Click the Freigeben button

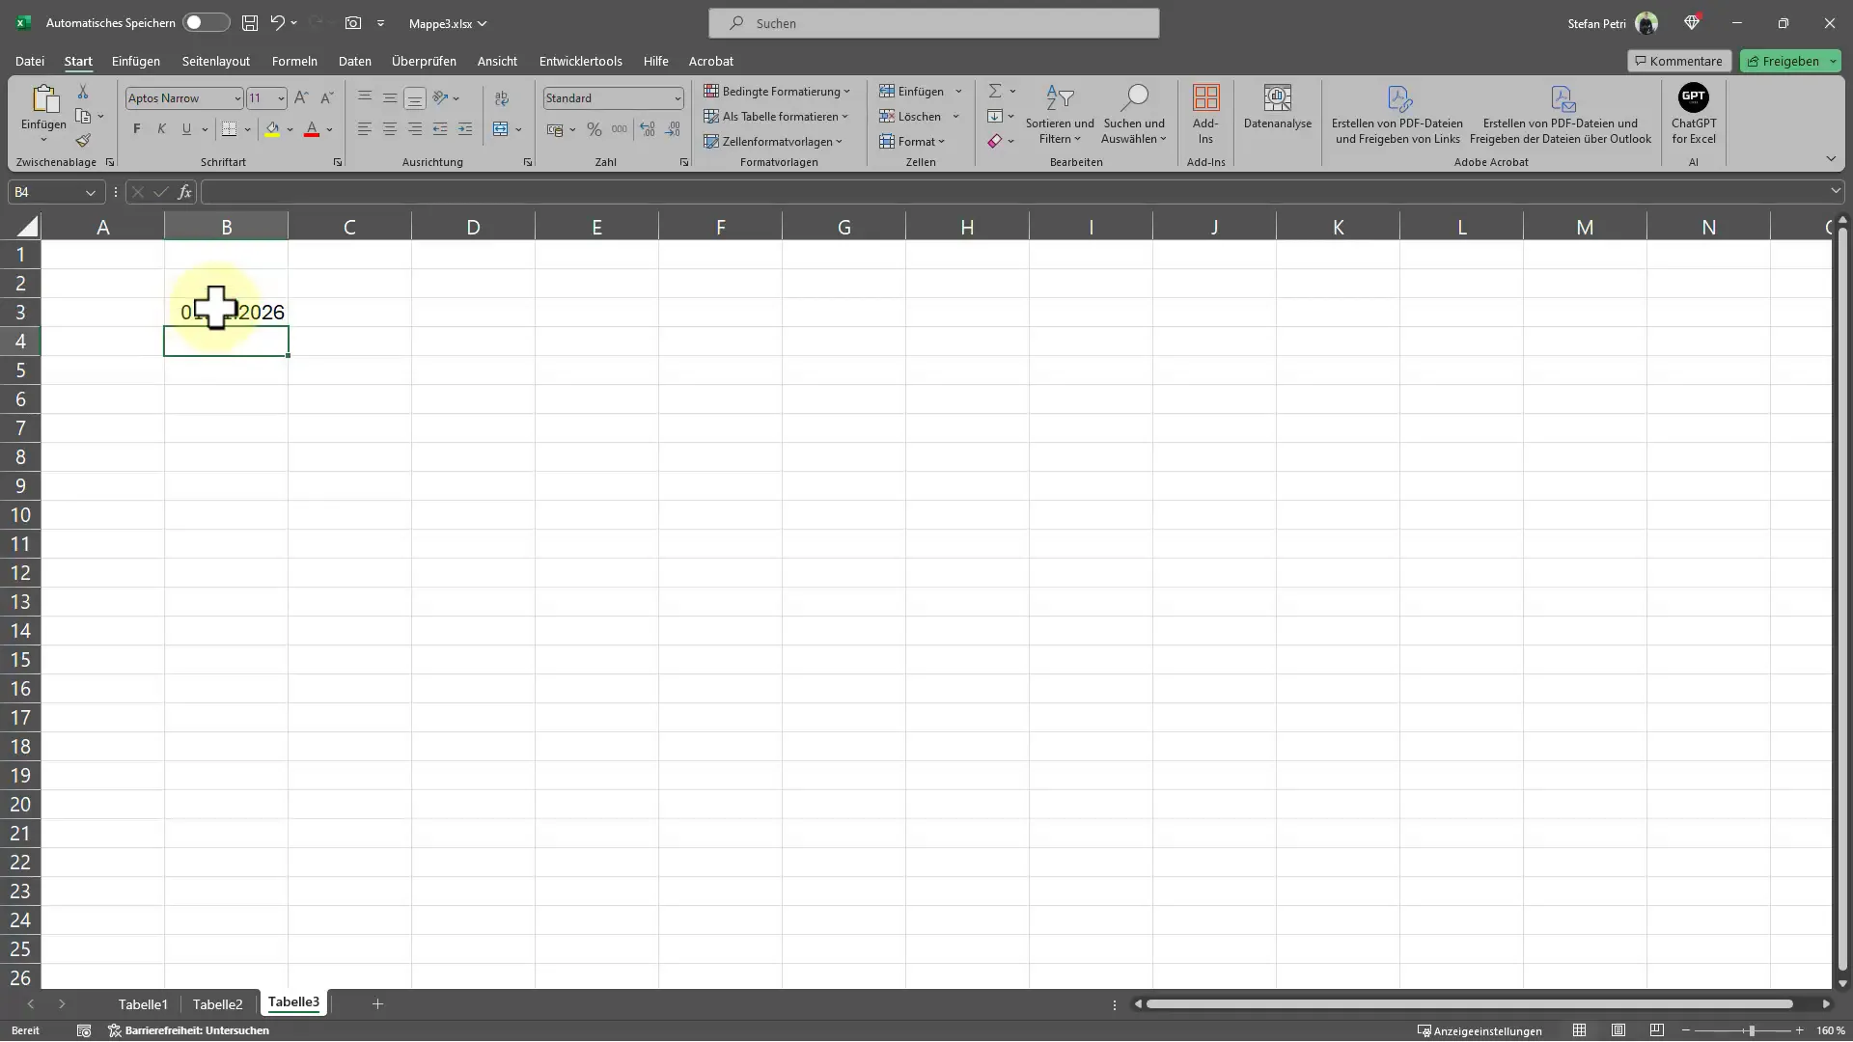point(1790,60)
